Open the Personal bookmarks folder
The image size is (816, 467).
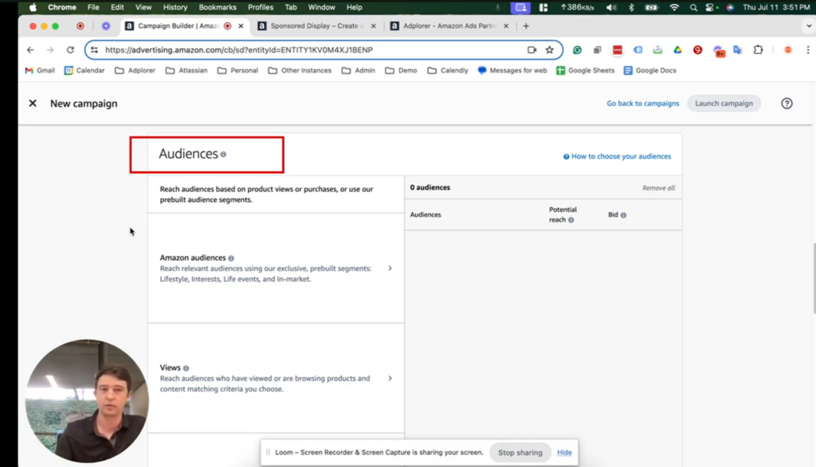pos(237,71)
